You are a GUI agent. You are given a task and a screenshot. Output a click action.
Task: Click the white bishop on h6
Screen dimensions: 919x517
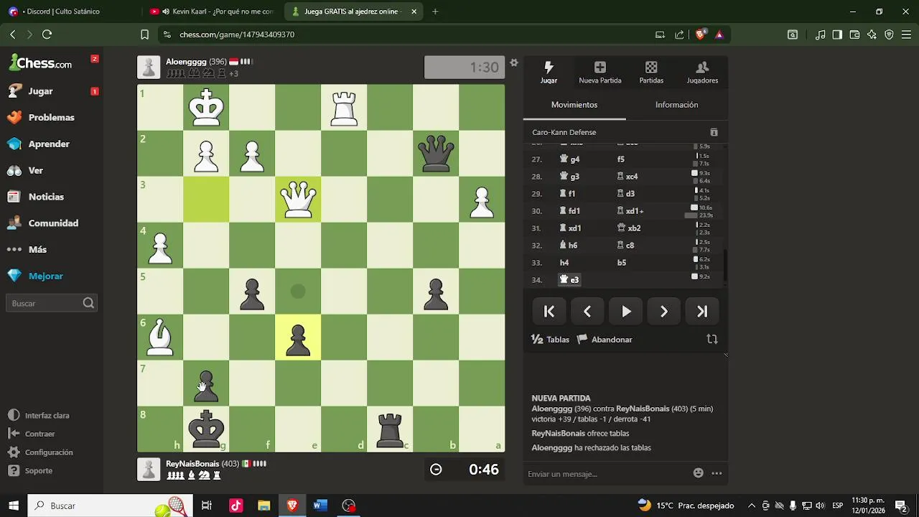[x=160, y=337]
